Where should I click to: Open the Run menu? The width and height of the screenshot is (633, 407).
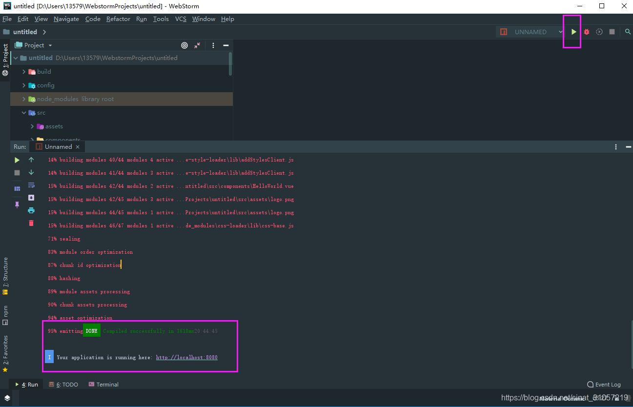pyautogui.click(x=142, y=19)
